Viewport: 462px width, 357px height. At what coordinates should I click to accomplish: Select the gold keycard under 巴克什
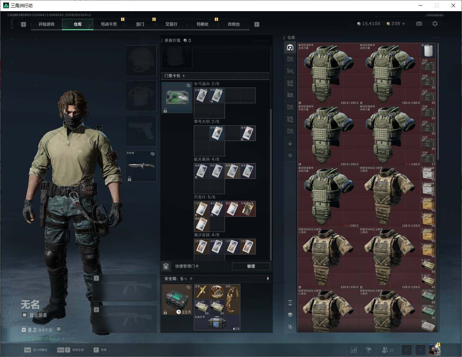click(248, 209)
